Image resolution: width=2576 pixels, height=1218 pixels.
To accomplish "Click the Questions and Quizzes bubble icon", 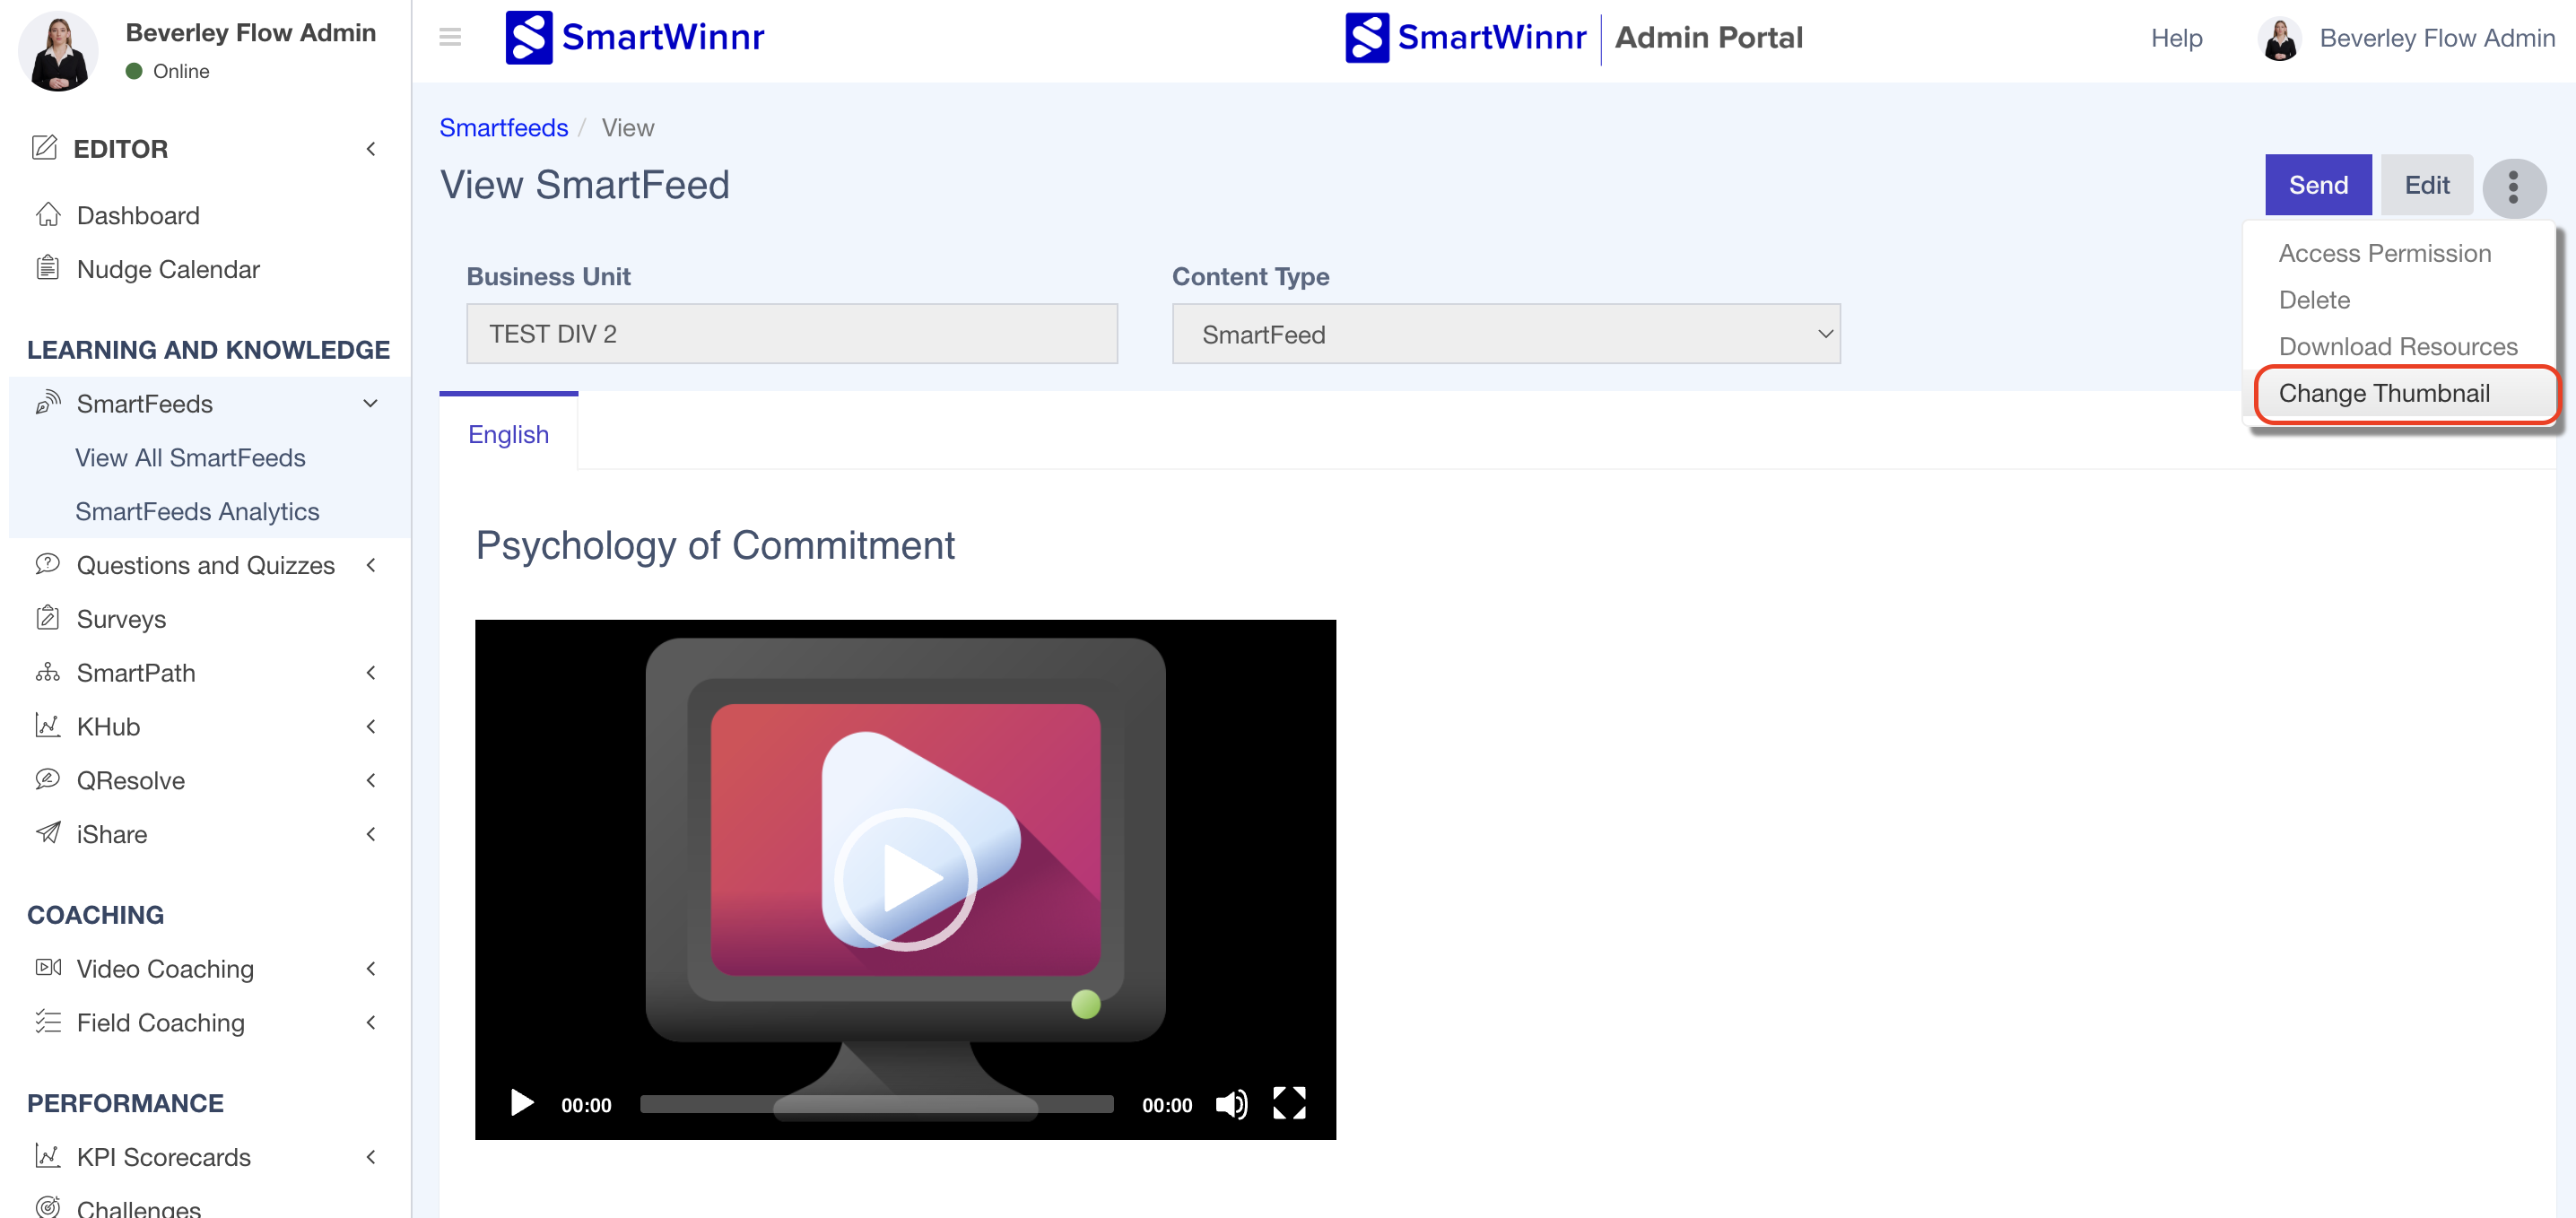I will pyautogui.click(x=48, y=564).
